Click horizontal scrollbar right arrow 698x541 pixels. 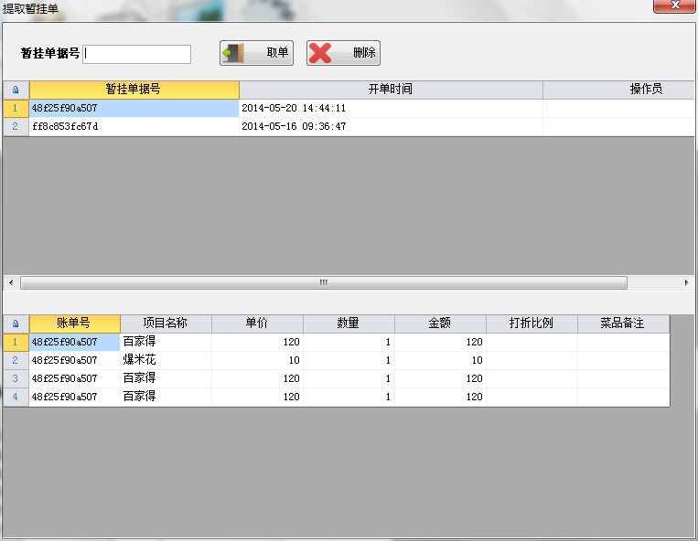click(x=686, y=282)
